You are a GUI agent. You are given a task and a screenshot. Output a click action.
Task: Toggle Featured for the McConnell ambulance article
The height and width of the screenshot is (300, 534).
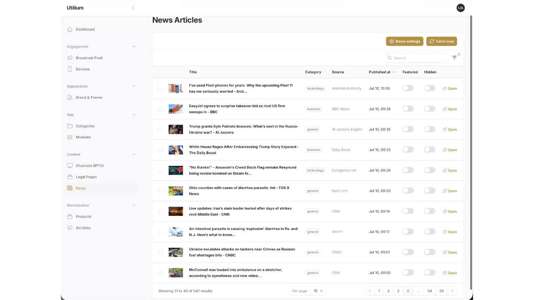[408, 272]
